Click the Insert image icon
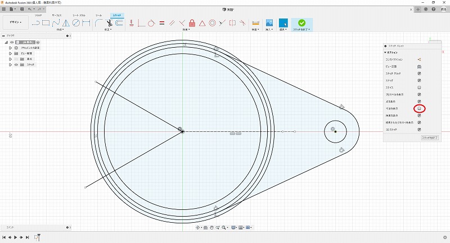The image size is (450, 243). click(x=269, y=23)
